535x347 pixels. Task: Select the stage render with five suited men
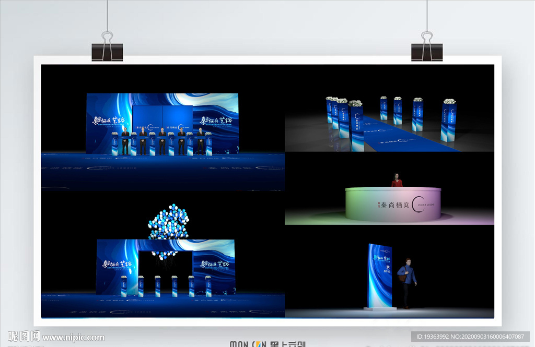coord(163,127)
